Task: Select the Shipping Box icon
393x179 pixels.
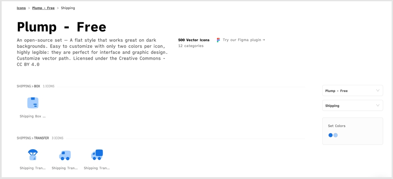Action: (x=33, y=103)
